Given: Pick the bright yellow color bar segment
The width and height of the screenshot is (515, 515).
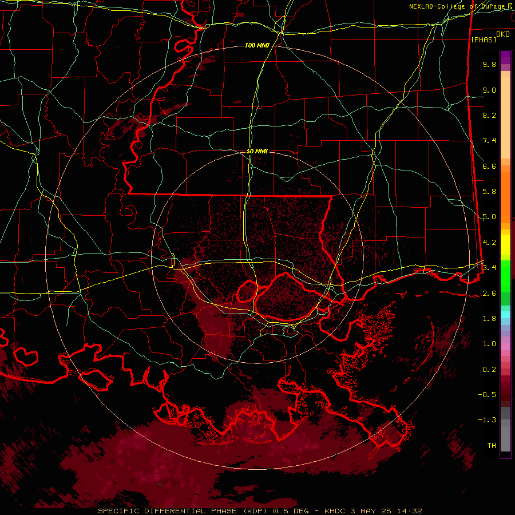Looking at the screenshot, I should point(505,245).
